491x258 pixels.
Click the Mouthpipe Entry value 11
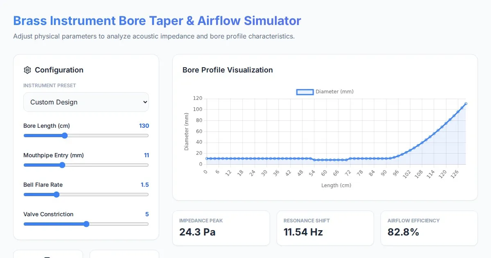146,155
